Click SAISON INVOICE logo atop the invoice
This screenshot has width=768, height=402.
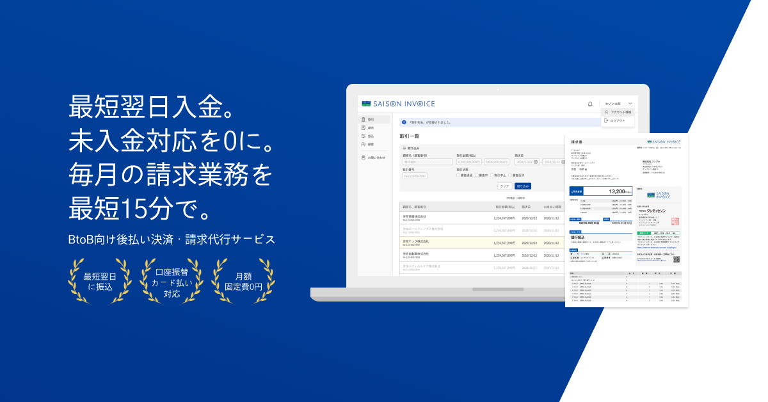point(664,141)
